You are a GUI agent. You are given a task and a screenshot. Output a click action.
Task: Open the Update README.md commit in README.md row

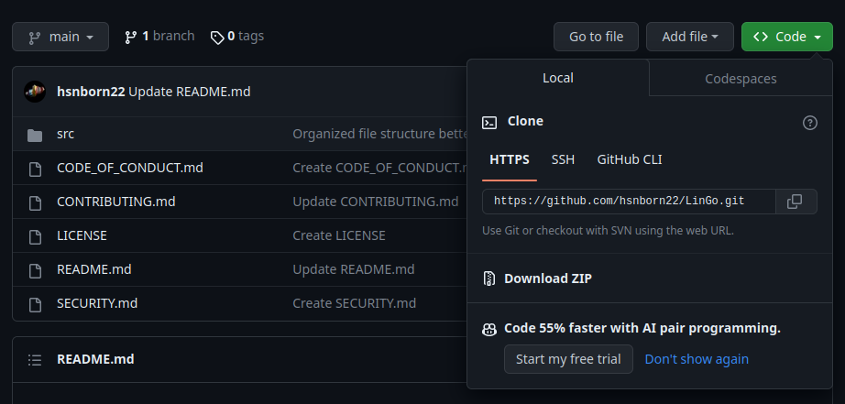coord(354,268)
